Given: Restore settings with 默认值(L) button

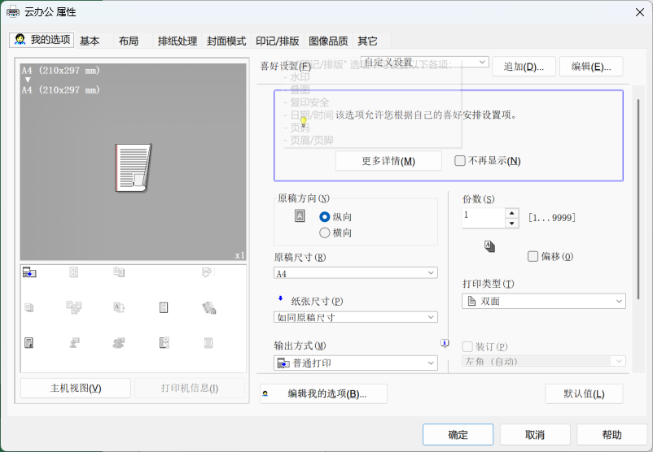Looking at the screenshot, I should click(x=584, y=393).
